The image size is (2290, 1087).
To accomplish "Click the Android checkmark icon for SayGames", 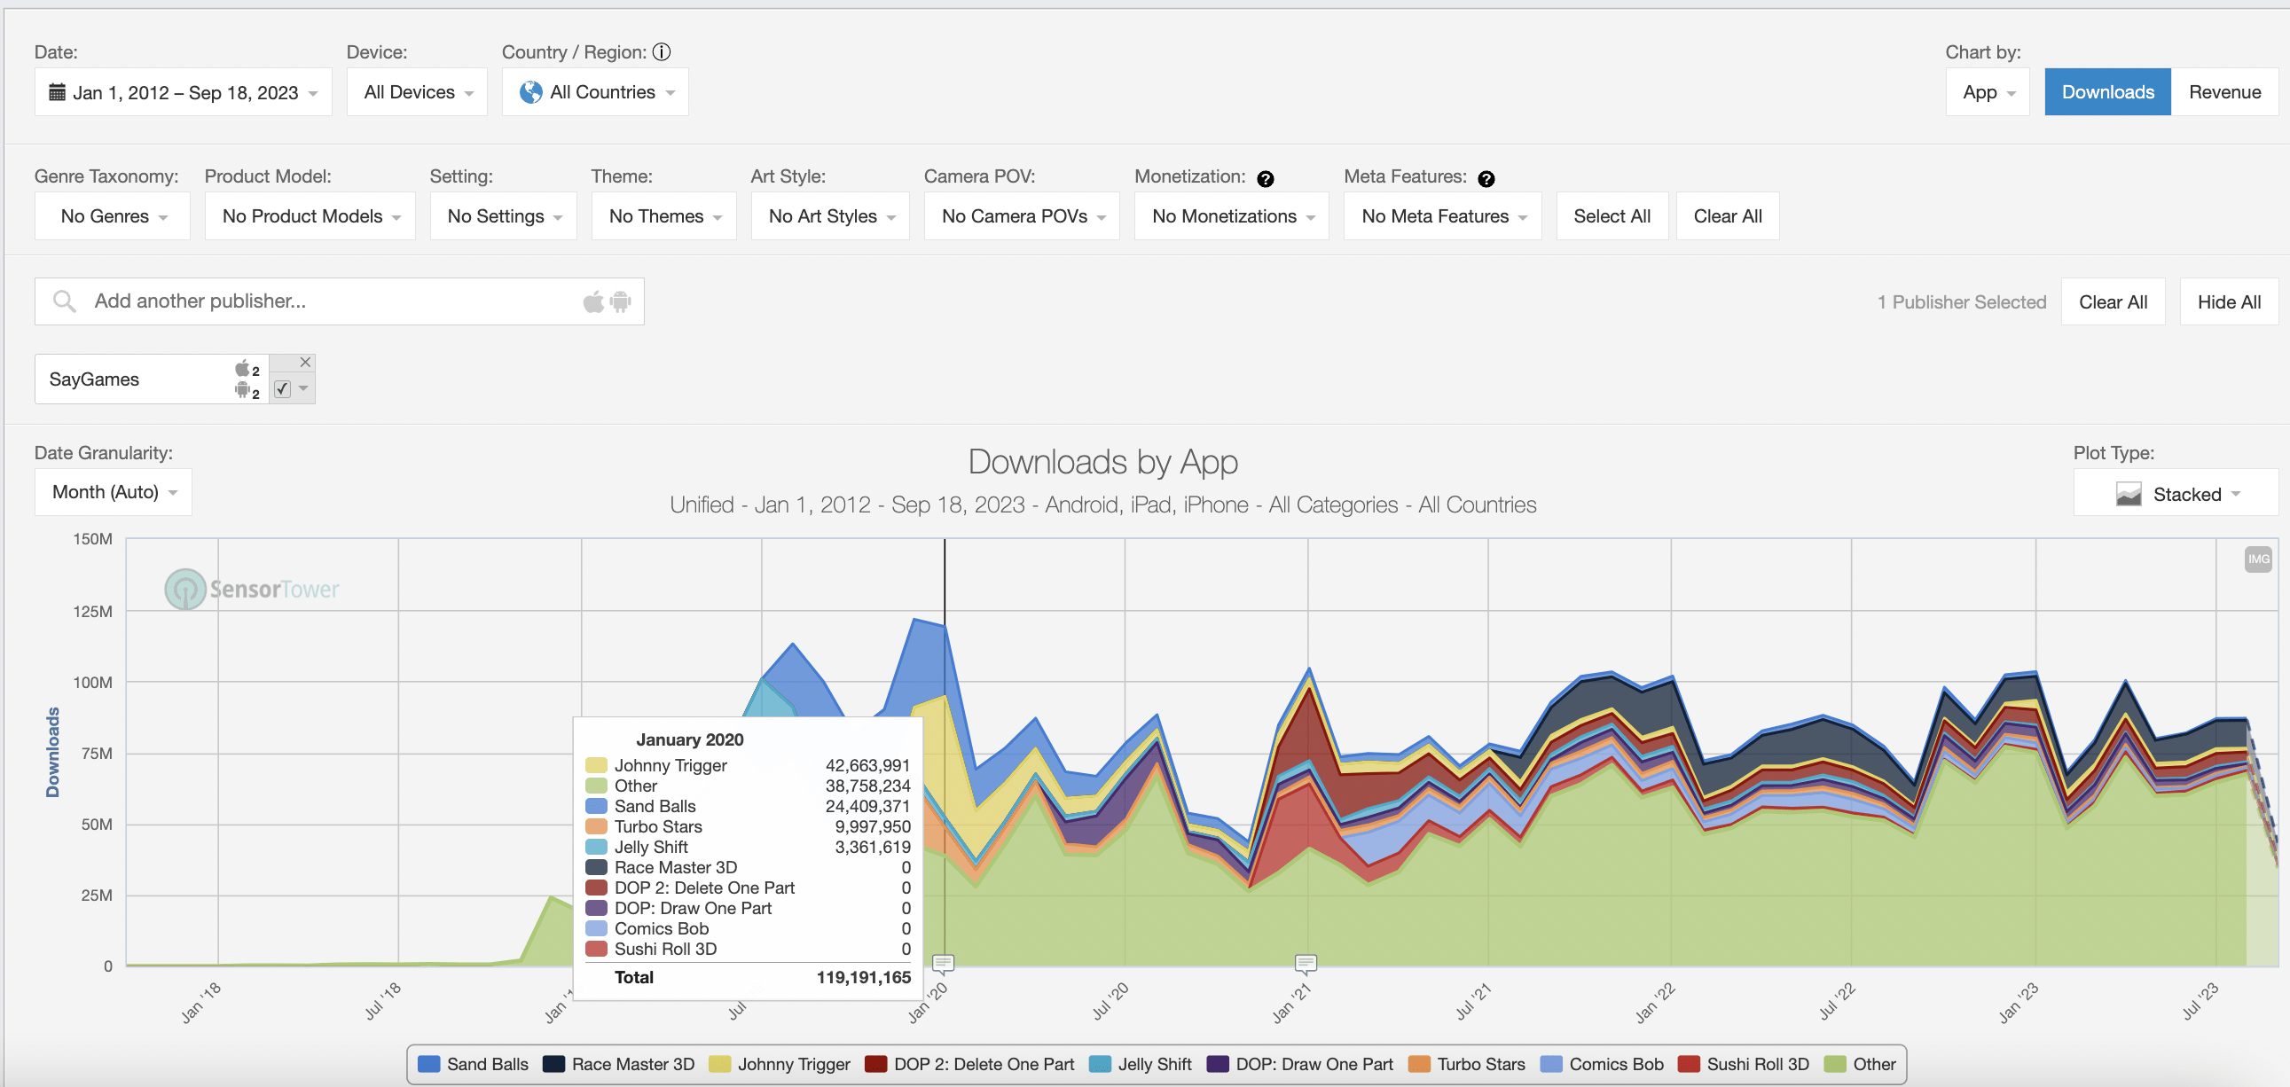I will click(x=286, y=389).
